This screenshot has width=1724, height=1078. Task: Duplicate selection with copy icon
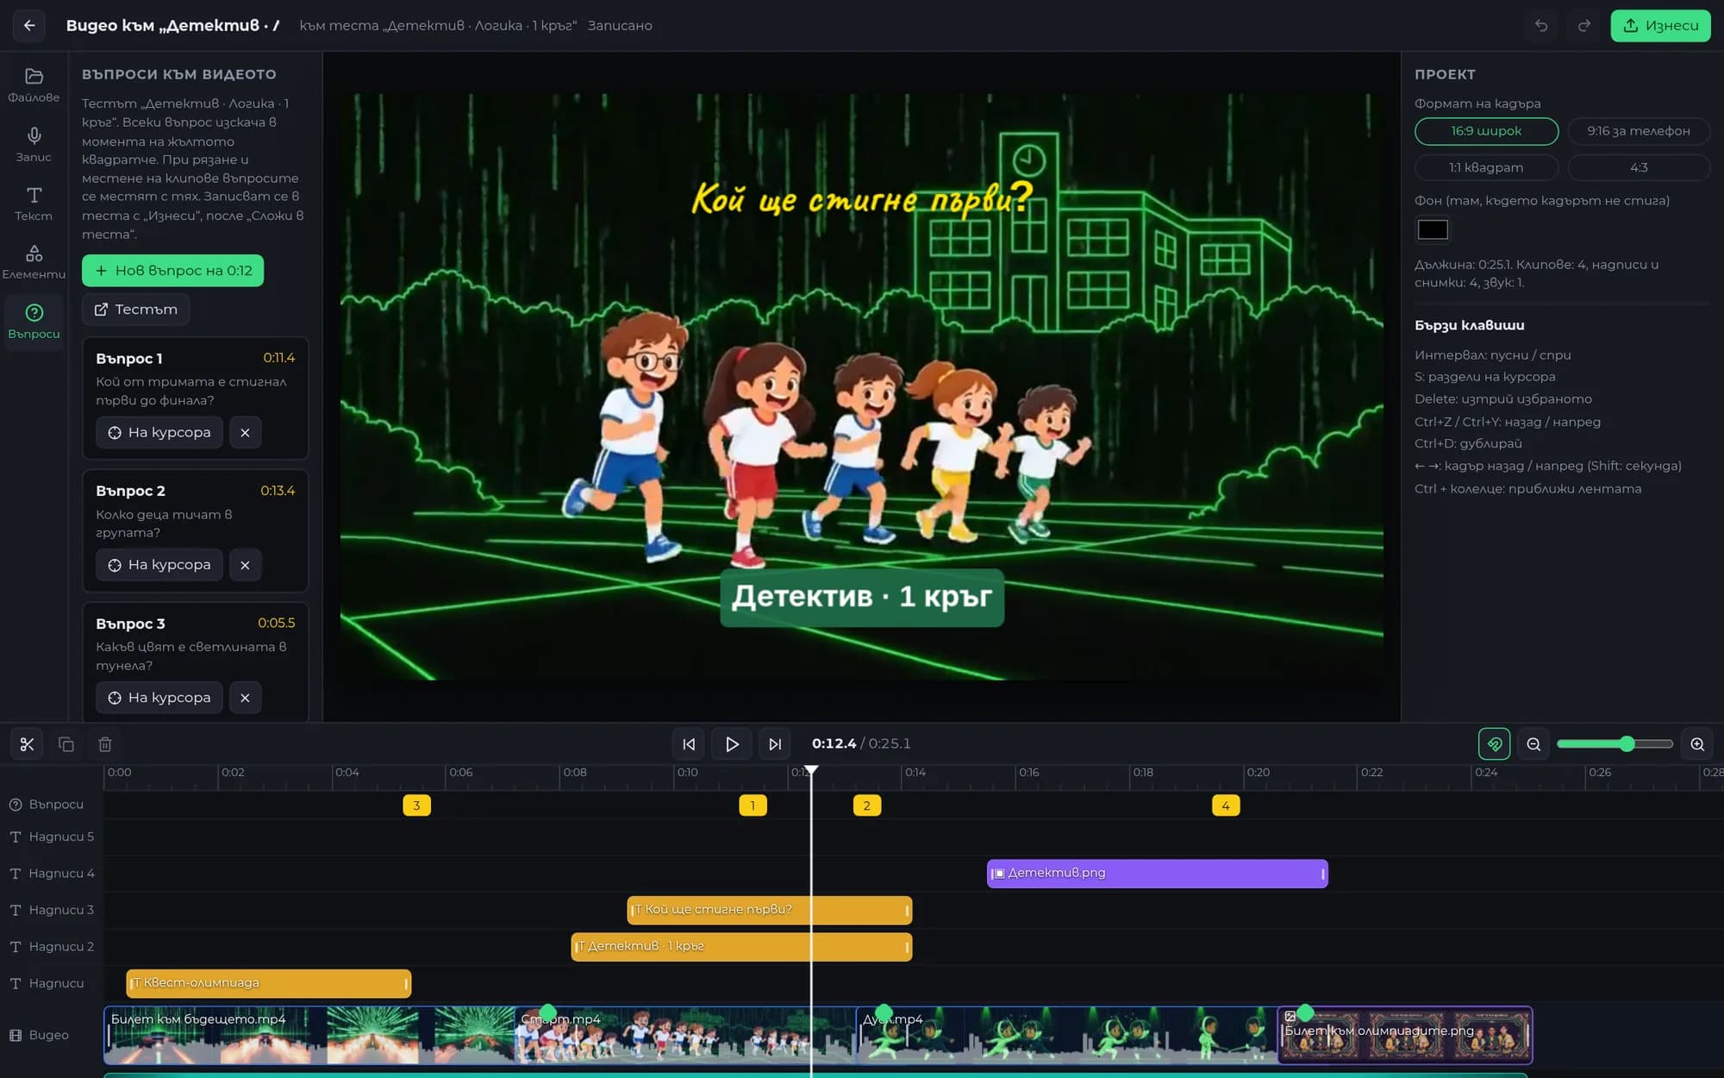coord(66,744)
